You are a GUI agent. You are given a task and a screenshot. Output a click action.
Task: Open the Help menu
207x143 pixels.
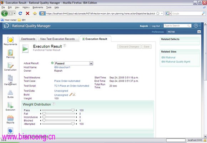click(x=57, y=7)
